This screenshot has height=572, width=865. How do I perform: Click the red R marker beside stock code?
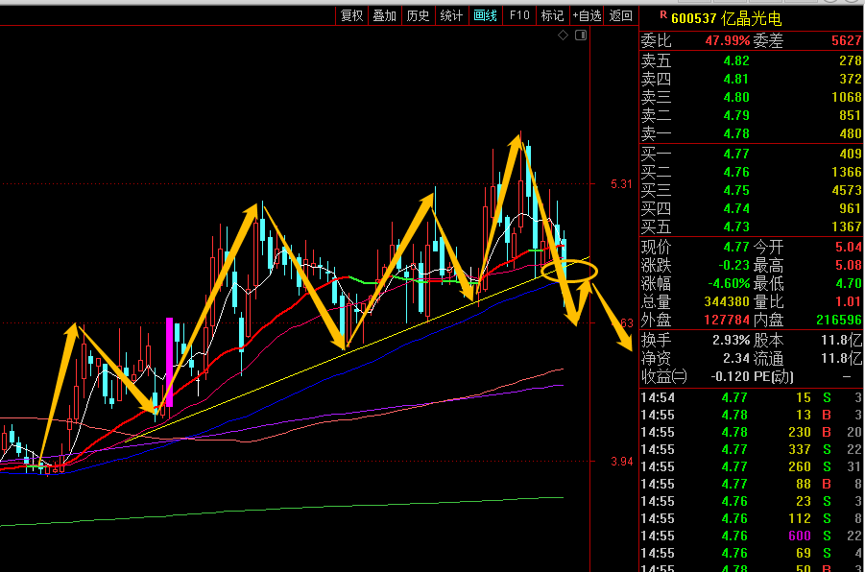pos(662,15)
